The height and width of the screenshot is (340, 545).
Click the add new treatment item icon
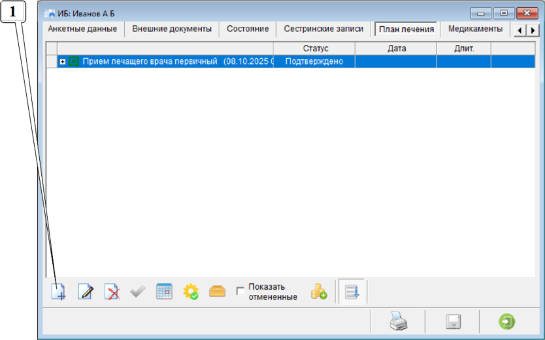point(59,292)
